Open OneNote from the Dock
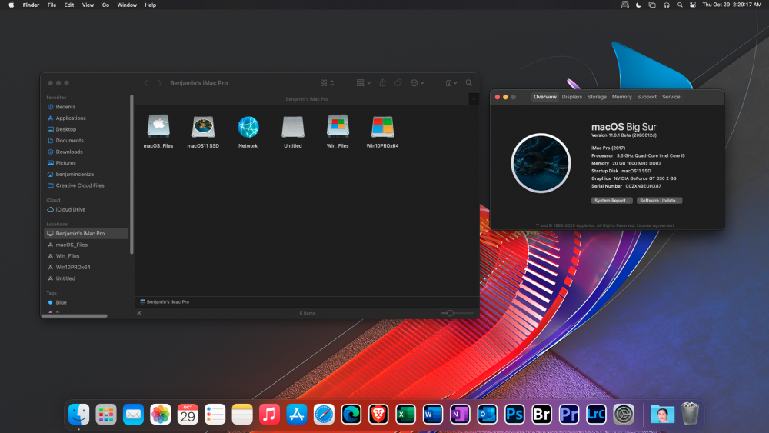The image size is (769, 433). 460,415
